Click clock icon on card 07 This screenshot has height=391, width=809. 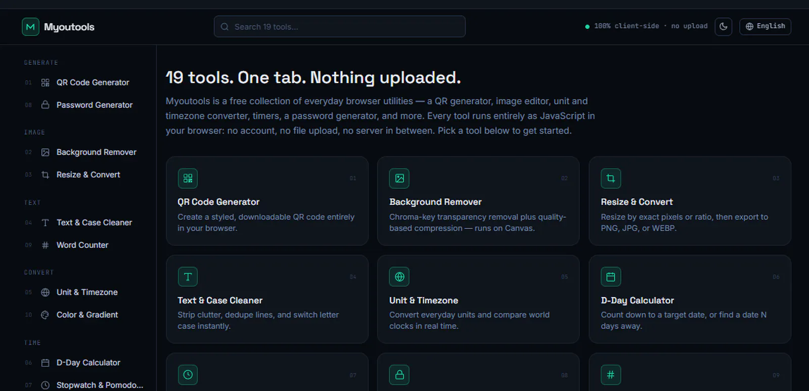tap(188, 375)
